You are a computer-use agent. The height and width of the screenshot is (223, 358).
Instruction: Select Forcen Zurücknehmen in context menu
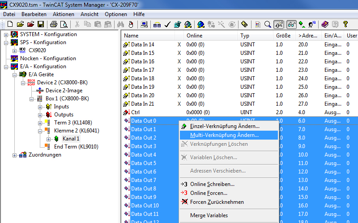click(229, 202)
